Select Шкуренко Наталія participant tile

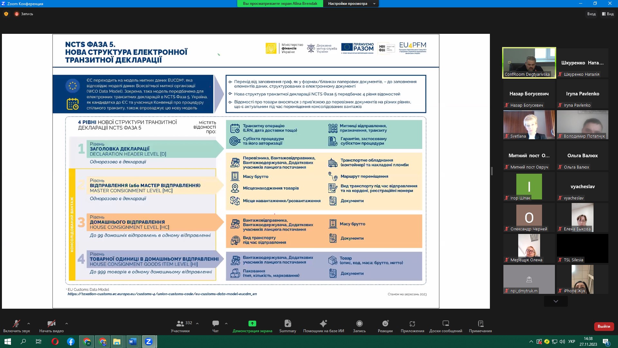(x=583, y=63)
